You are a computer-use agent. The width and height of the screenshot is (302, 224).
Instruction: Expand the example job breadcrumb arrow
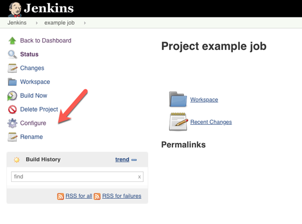pos(85,23)
